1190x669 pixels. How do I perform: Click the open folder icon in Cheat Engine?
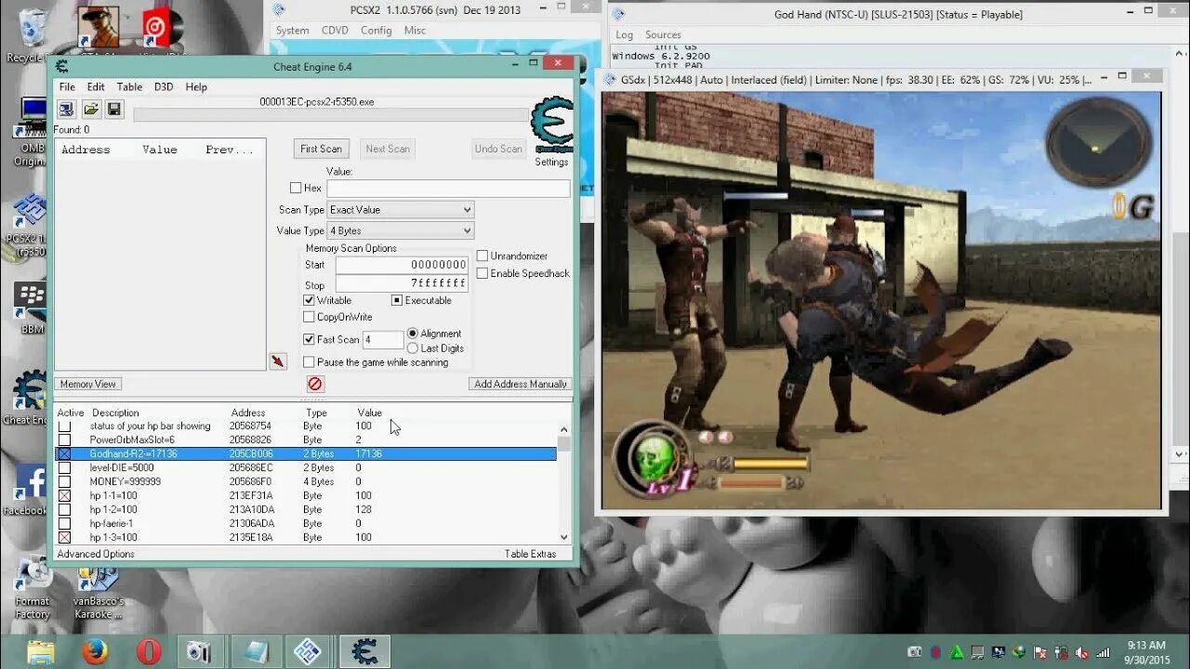(91, 110)
